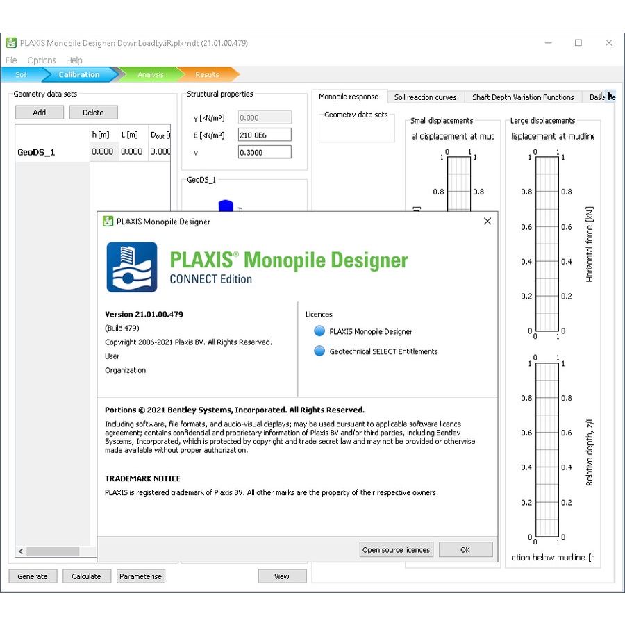View Open source licences
Viewport: 625px width, 625px height.
[x=396, y=549]
